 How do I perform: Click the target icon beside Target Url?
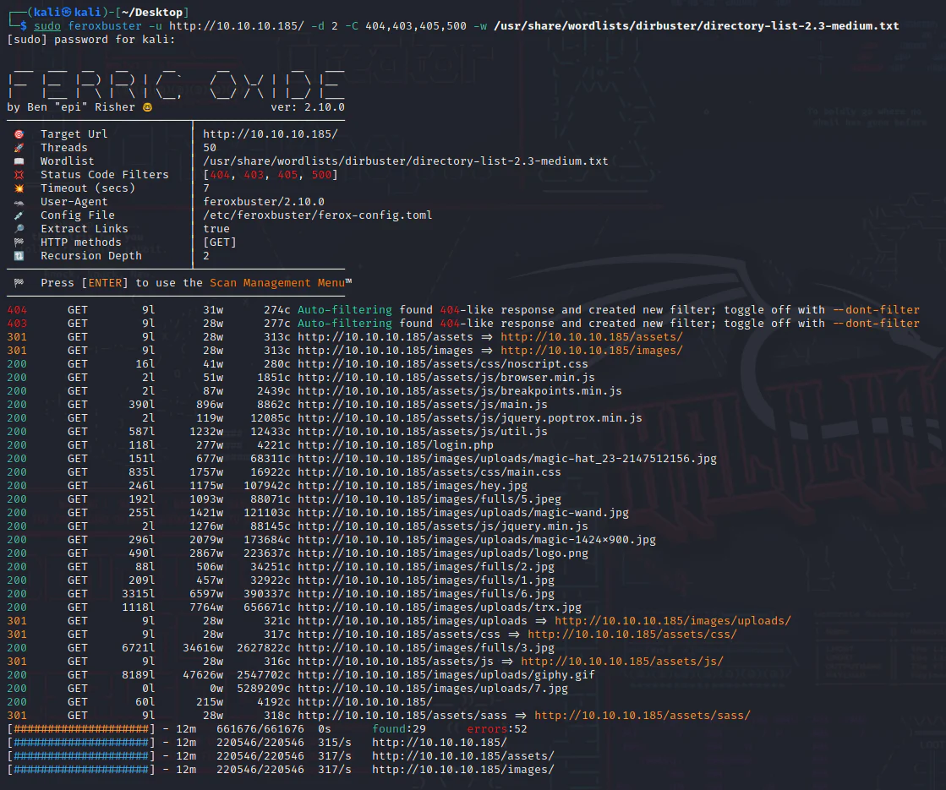coord(19,133)
